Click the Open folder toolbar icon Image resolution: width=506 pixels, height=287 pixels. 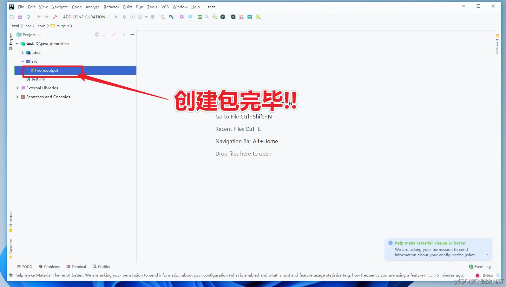click(12, 17)
